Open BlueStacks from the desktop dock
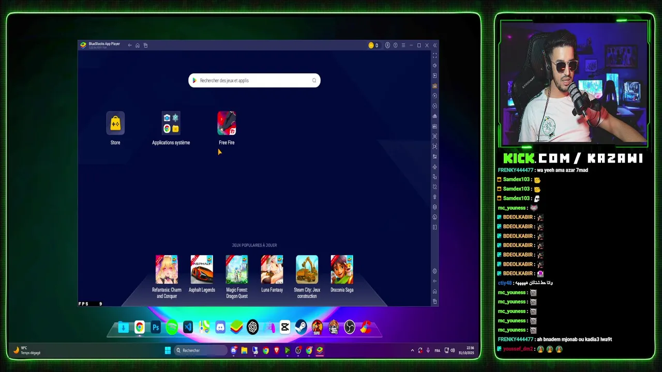The width and height of the screenshot is (662, 372). click(236, 327)
